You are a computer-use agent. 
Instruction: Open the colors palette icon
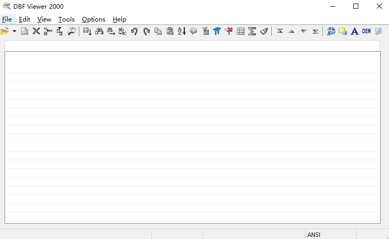click(331, 31)
